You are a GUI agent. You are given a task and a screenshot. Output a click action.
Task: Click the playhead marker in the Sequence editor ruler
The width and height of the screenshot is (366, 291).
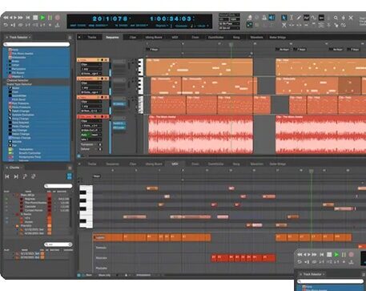tap(231, 44)
